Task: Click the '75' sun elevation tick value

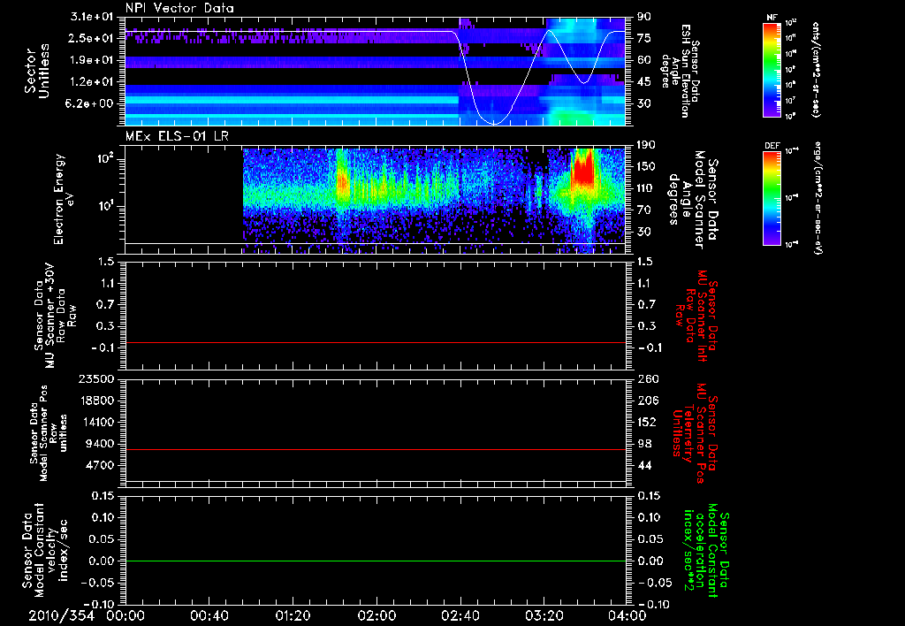Action: (x=644, y=38)
